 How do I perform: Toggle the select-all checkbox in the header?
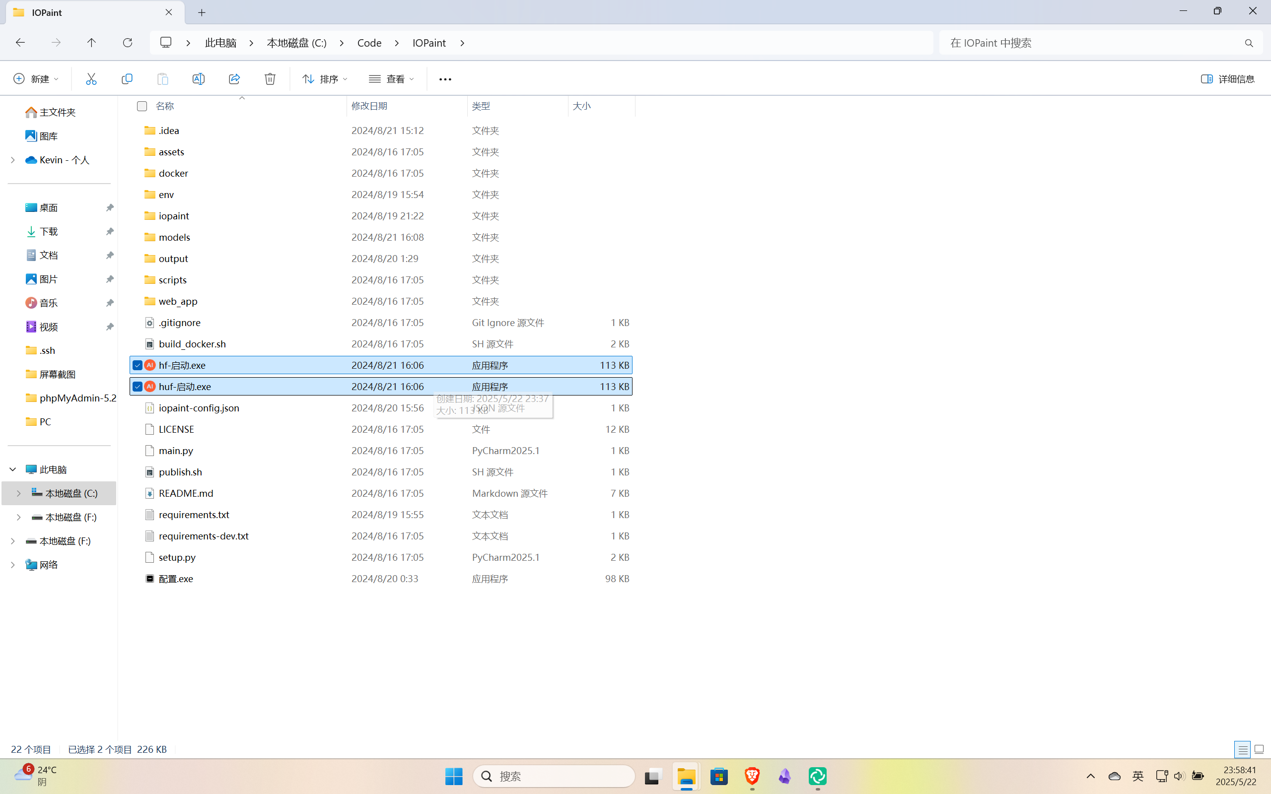(x=142, y=106)
